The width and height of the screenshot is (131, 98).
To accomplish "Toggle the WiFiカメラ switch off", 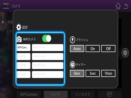I will [x=47, y=39].
